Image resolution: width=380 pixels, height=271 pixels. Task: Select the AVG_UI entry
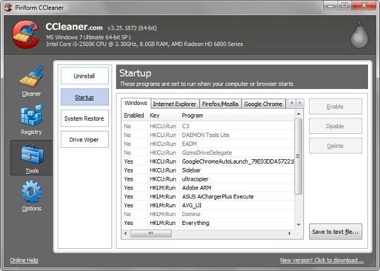(x=208, y=205)
